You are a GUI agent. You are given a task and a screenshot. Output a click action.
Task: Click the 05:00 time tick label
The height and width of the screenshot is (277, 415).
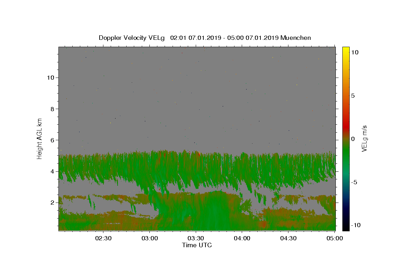334,238
